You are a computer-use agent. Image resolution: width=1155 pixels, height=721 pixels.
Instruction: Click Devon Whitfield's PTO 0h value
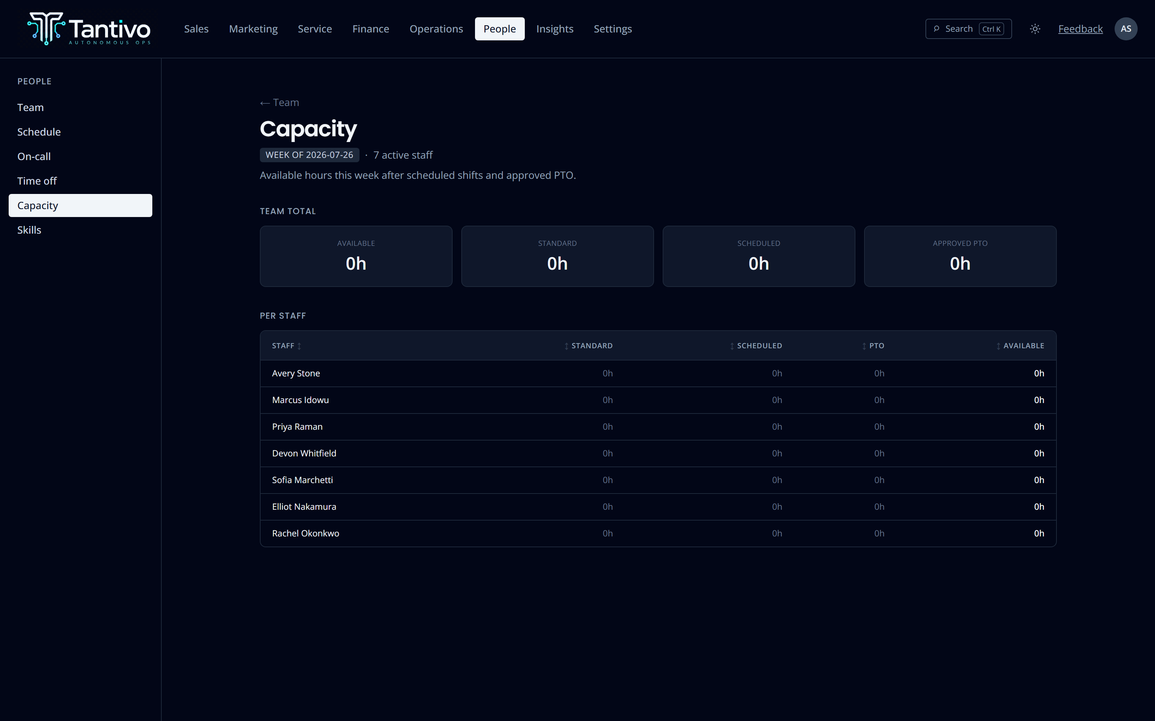[x=879, y=454]
